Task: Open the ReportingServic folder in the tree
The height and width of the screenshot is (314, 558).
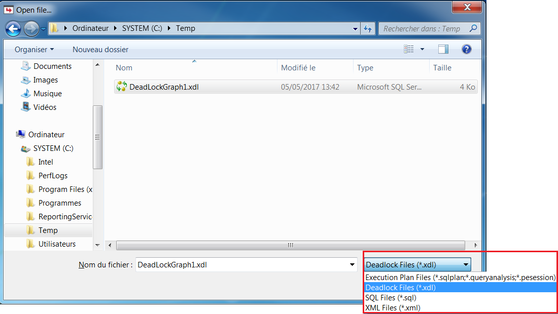Action: tap(65, 217)
